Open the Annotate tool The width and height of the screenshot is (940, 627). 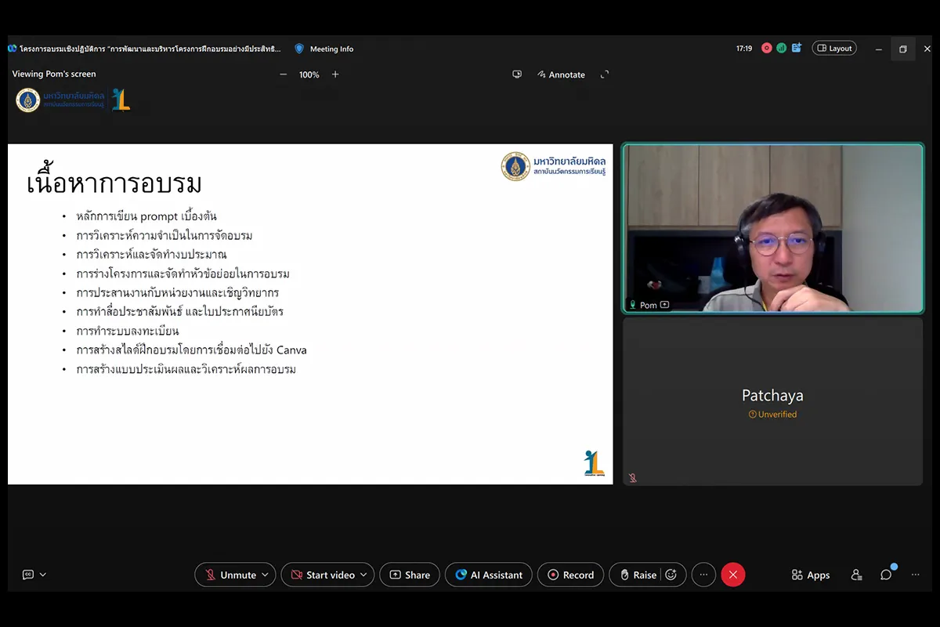pyautogui.click(x=561, y=74)
